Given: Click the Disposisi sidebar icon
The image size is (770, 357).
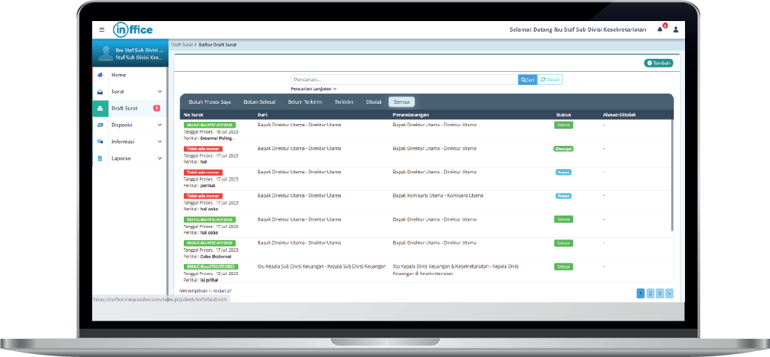Looking at the screenshot, I should (100, 125).
